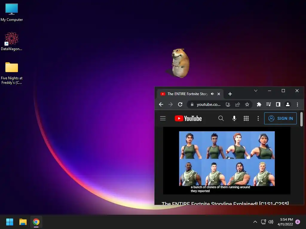Open the YouTube apps grid
Image resolution: width=306 pixels, height=229 pixels.
(x=246, y=118)
